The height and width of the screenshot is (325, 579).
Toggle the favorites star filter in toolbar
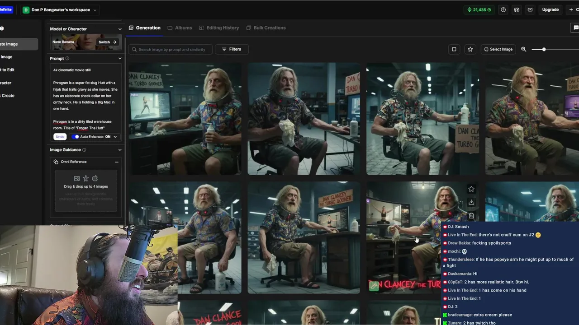pos(470,49)
